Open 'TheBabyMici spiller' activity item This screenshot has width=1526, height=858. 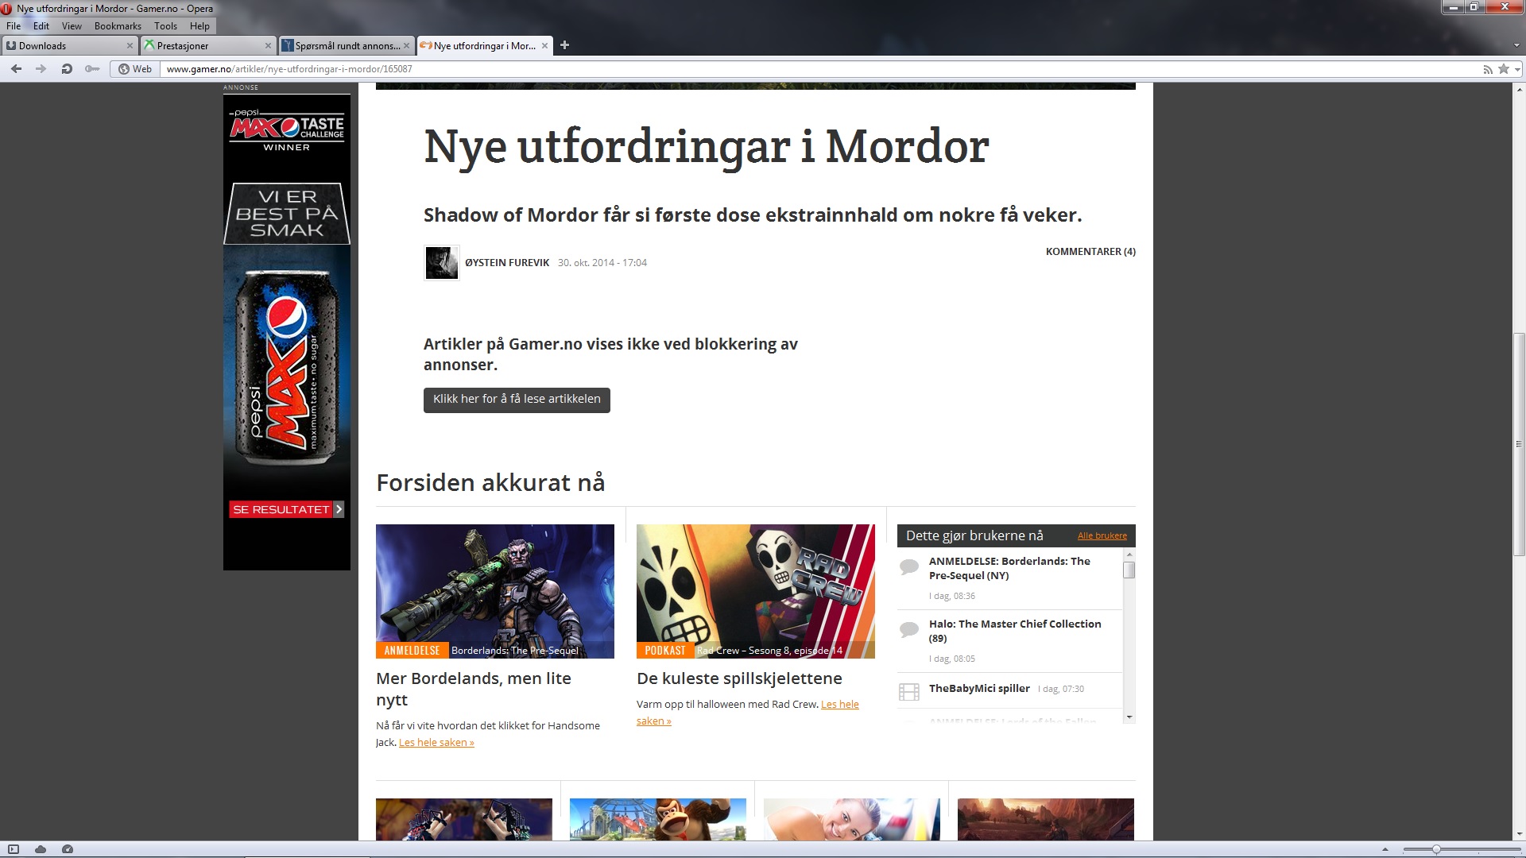click(979, 689)
